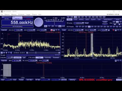
Task: Select DRM demodulation mode
Action: (x=97, y=17)
